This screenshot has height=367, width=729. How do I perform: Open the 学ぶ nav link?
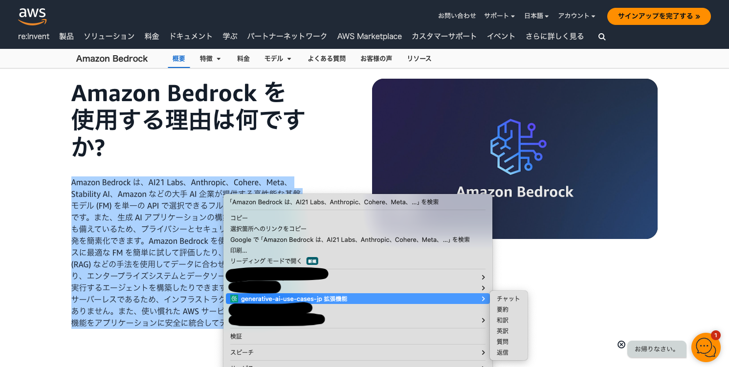[x=230, y=37]
